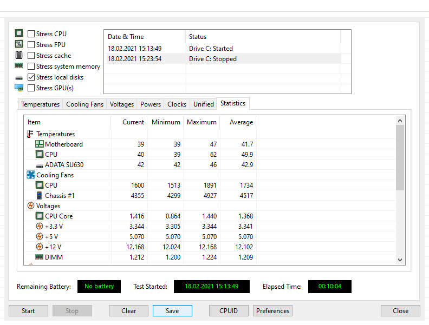Click the Chassis #1 tower icon
This screenshot has width=429, height=325.
point(40,195)
